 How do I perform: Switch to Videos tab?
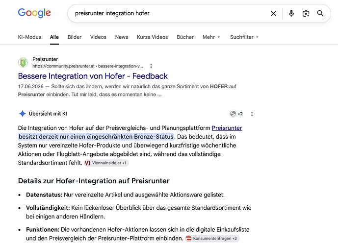click(98, 37)
